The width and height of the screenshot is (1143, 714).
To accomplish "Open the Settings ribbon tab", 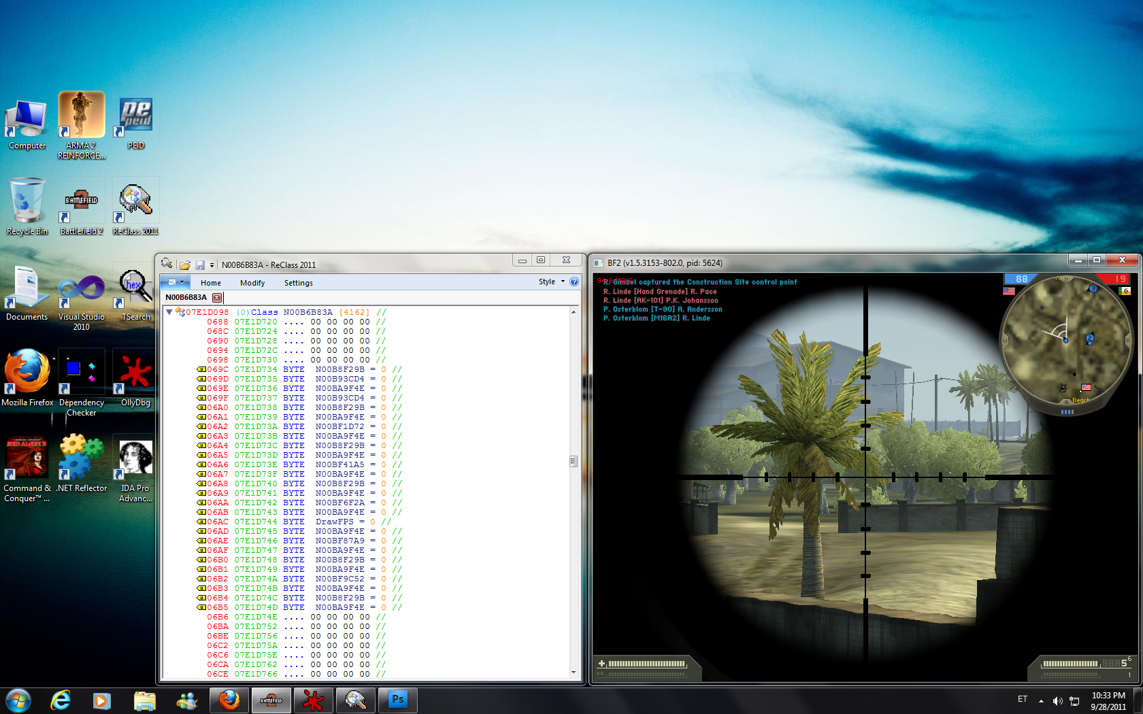I will tap(298, 283).
